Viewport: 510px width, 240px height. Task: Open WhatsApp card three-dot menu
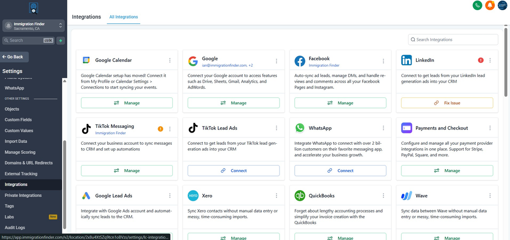coord(383,128)
